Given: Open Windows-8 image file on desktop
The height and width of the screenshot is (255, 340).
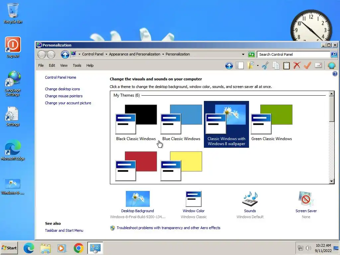Looking at the screenshot, I should pos(12,187).
